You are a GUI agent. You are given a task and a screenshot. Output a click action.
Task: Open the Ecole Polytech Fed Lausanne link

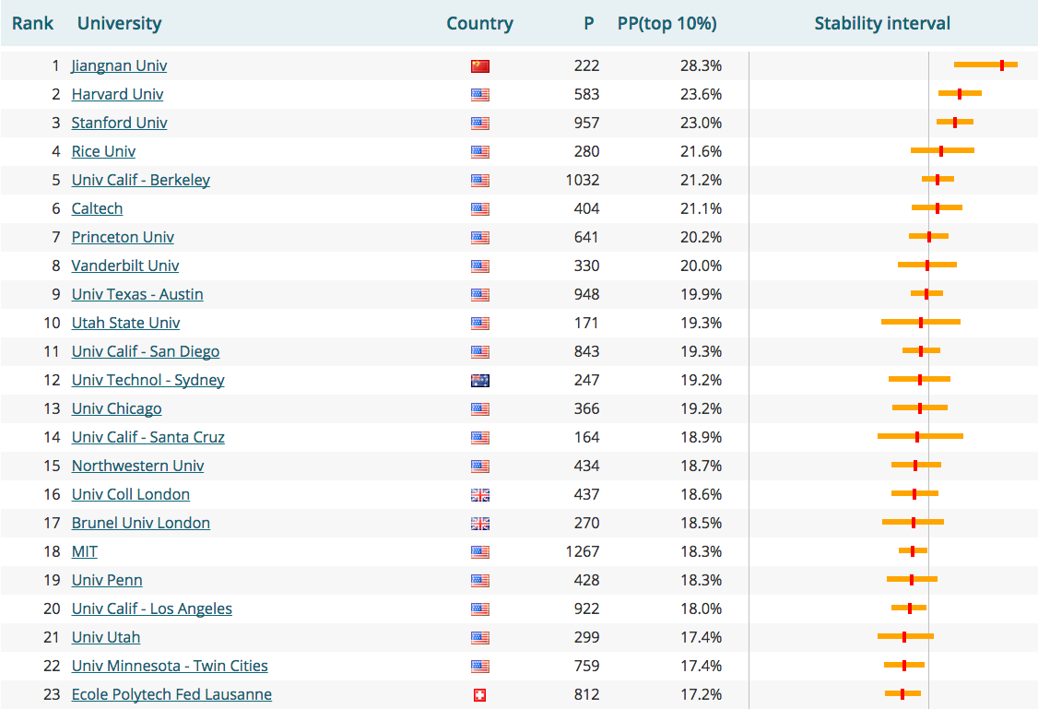[x=171, y=693]
